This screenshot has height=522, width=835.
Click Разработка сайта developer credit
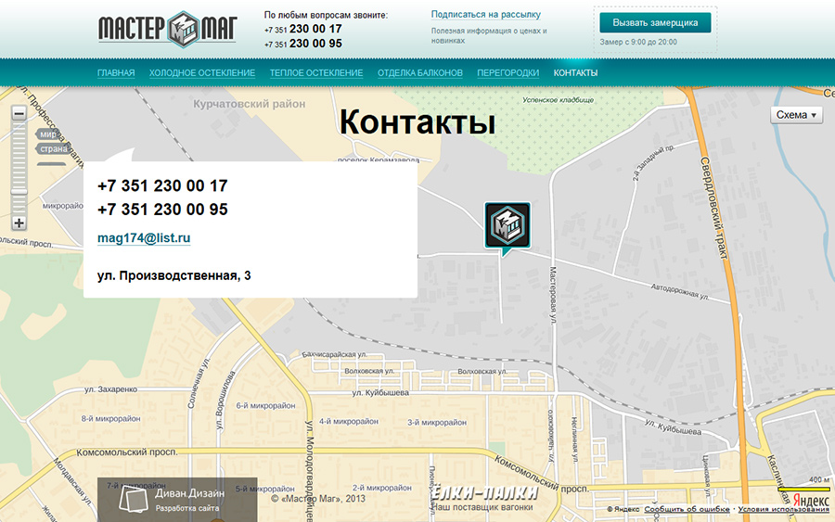coord(186,508)
